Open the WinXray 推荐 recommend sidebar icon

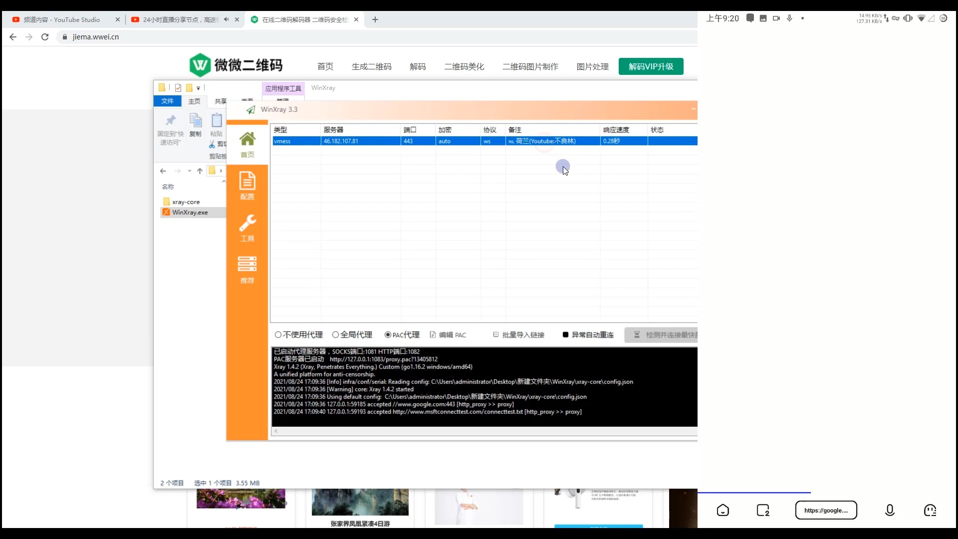tap(247, 269)
